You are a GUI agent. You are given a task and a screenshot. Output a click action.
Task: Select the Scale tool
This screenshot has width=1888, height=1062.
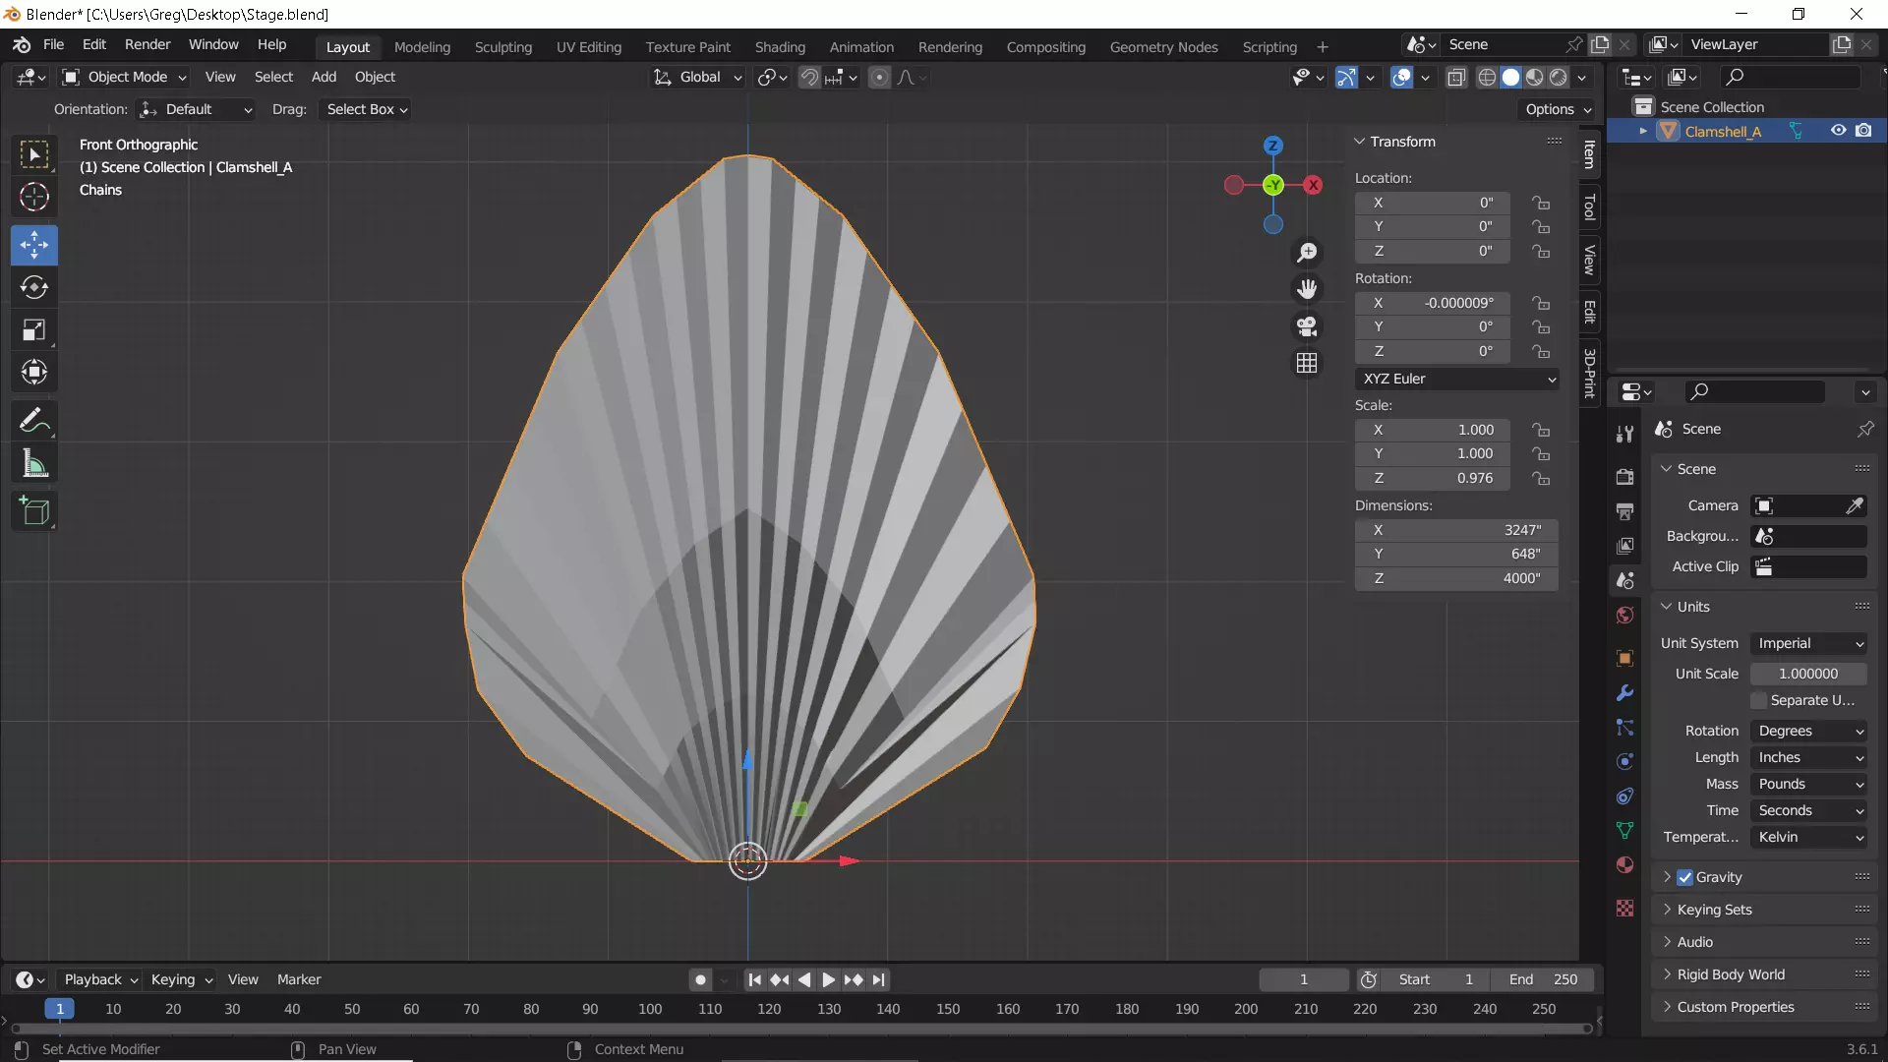click(x=34, y=330)
